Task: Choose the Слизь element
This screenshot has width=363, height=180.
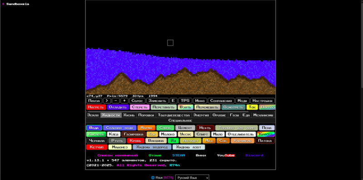Action: (165, 128)
